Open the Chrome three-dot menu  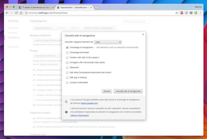pyautogui.click(x=201, y=13)
